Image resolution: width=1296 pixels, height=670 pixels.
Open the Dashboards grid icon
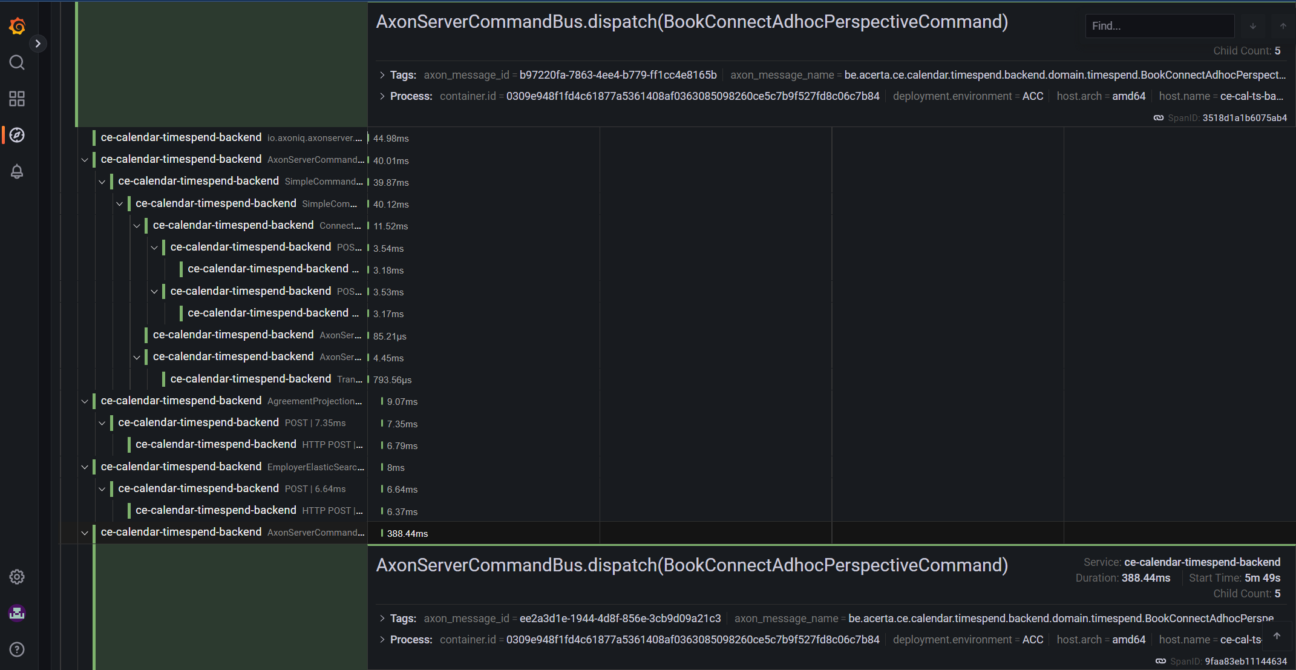pyautogui.click(x=17, y=99)
